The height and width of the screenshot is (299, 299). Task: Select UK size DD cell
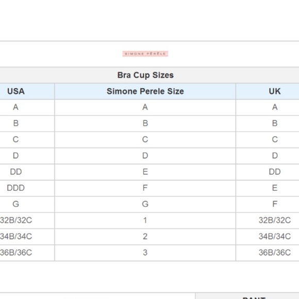point(275,172)
